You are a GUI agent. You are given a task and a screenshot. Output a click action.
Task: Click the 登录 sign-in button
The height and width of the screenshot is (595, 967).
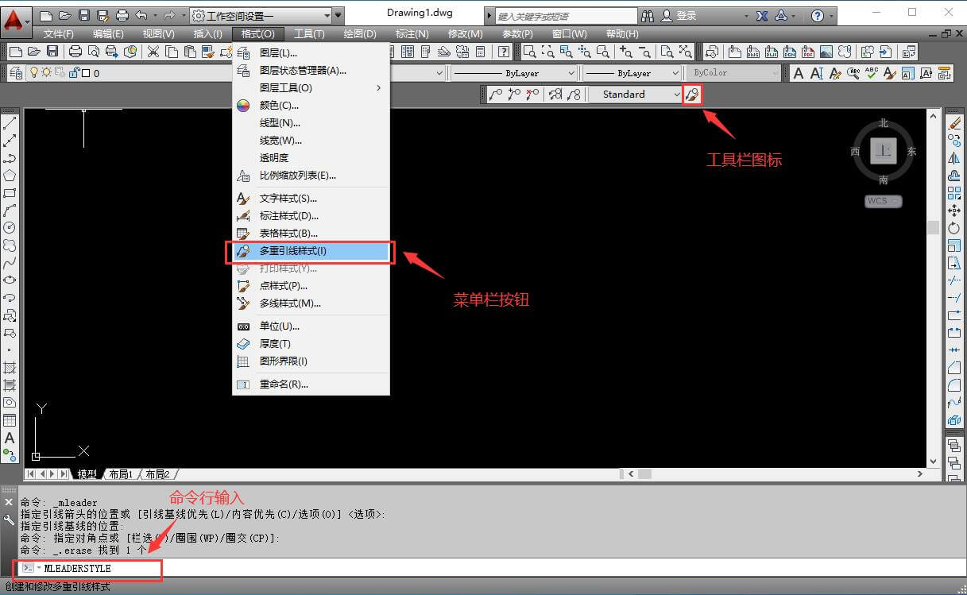686,15
